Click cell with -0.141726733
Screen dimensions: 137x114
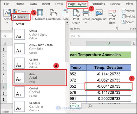(x=109, y=93)
